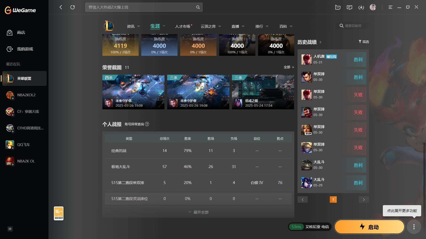Open the 大乱斗 05-30 match record
This screenshot has height=239, width=426.
333,165
